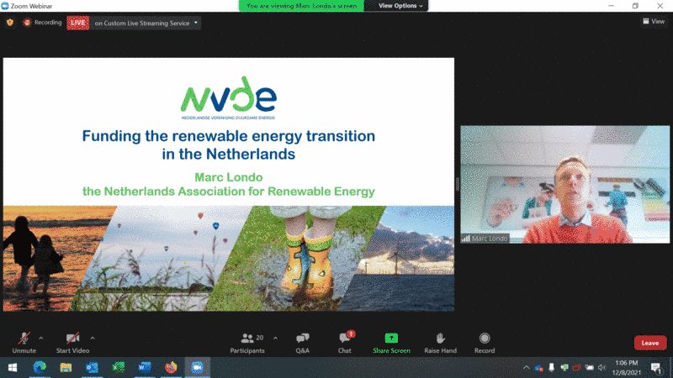Open the View Options dropdown
Screen dimensions: 673x378
point(400,6)
